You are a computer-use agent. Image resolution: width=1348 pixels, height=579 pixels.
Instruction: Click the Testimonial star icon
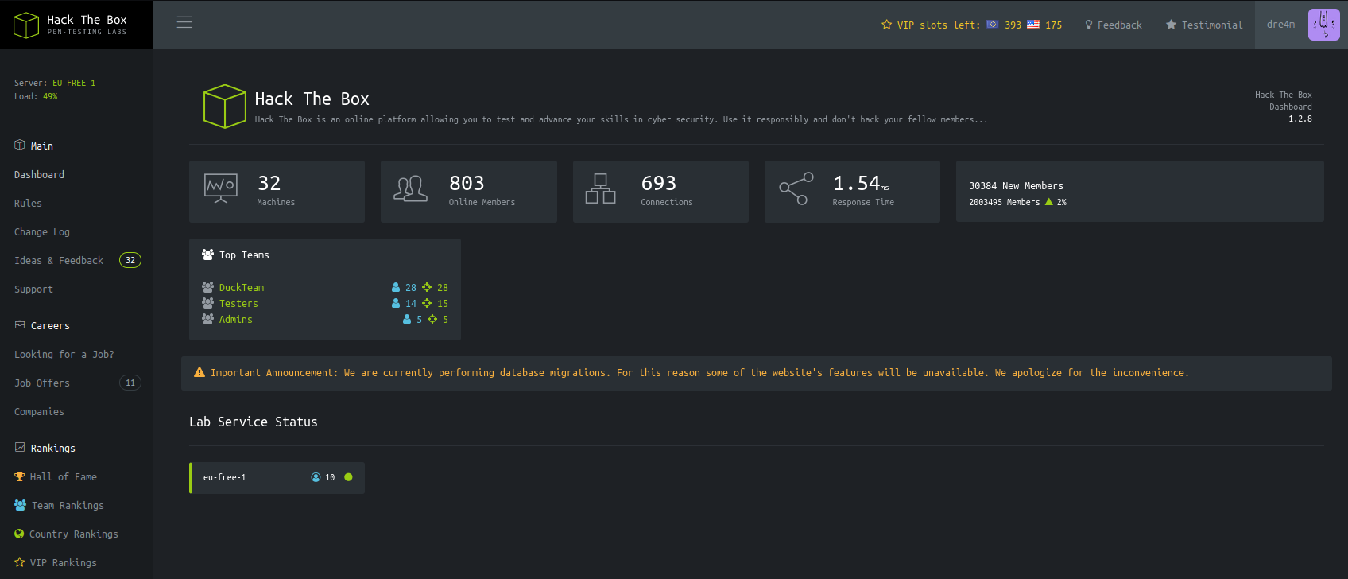click(1171, 25)
